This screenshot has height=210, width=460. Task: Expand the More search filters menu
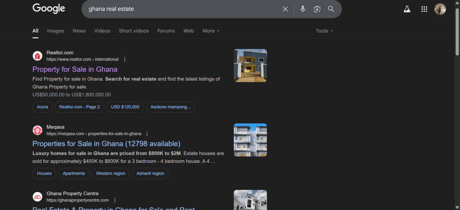(211, 31)
